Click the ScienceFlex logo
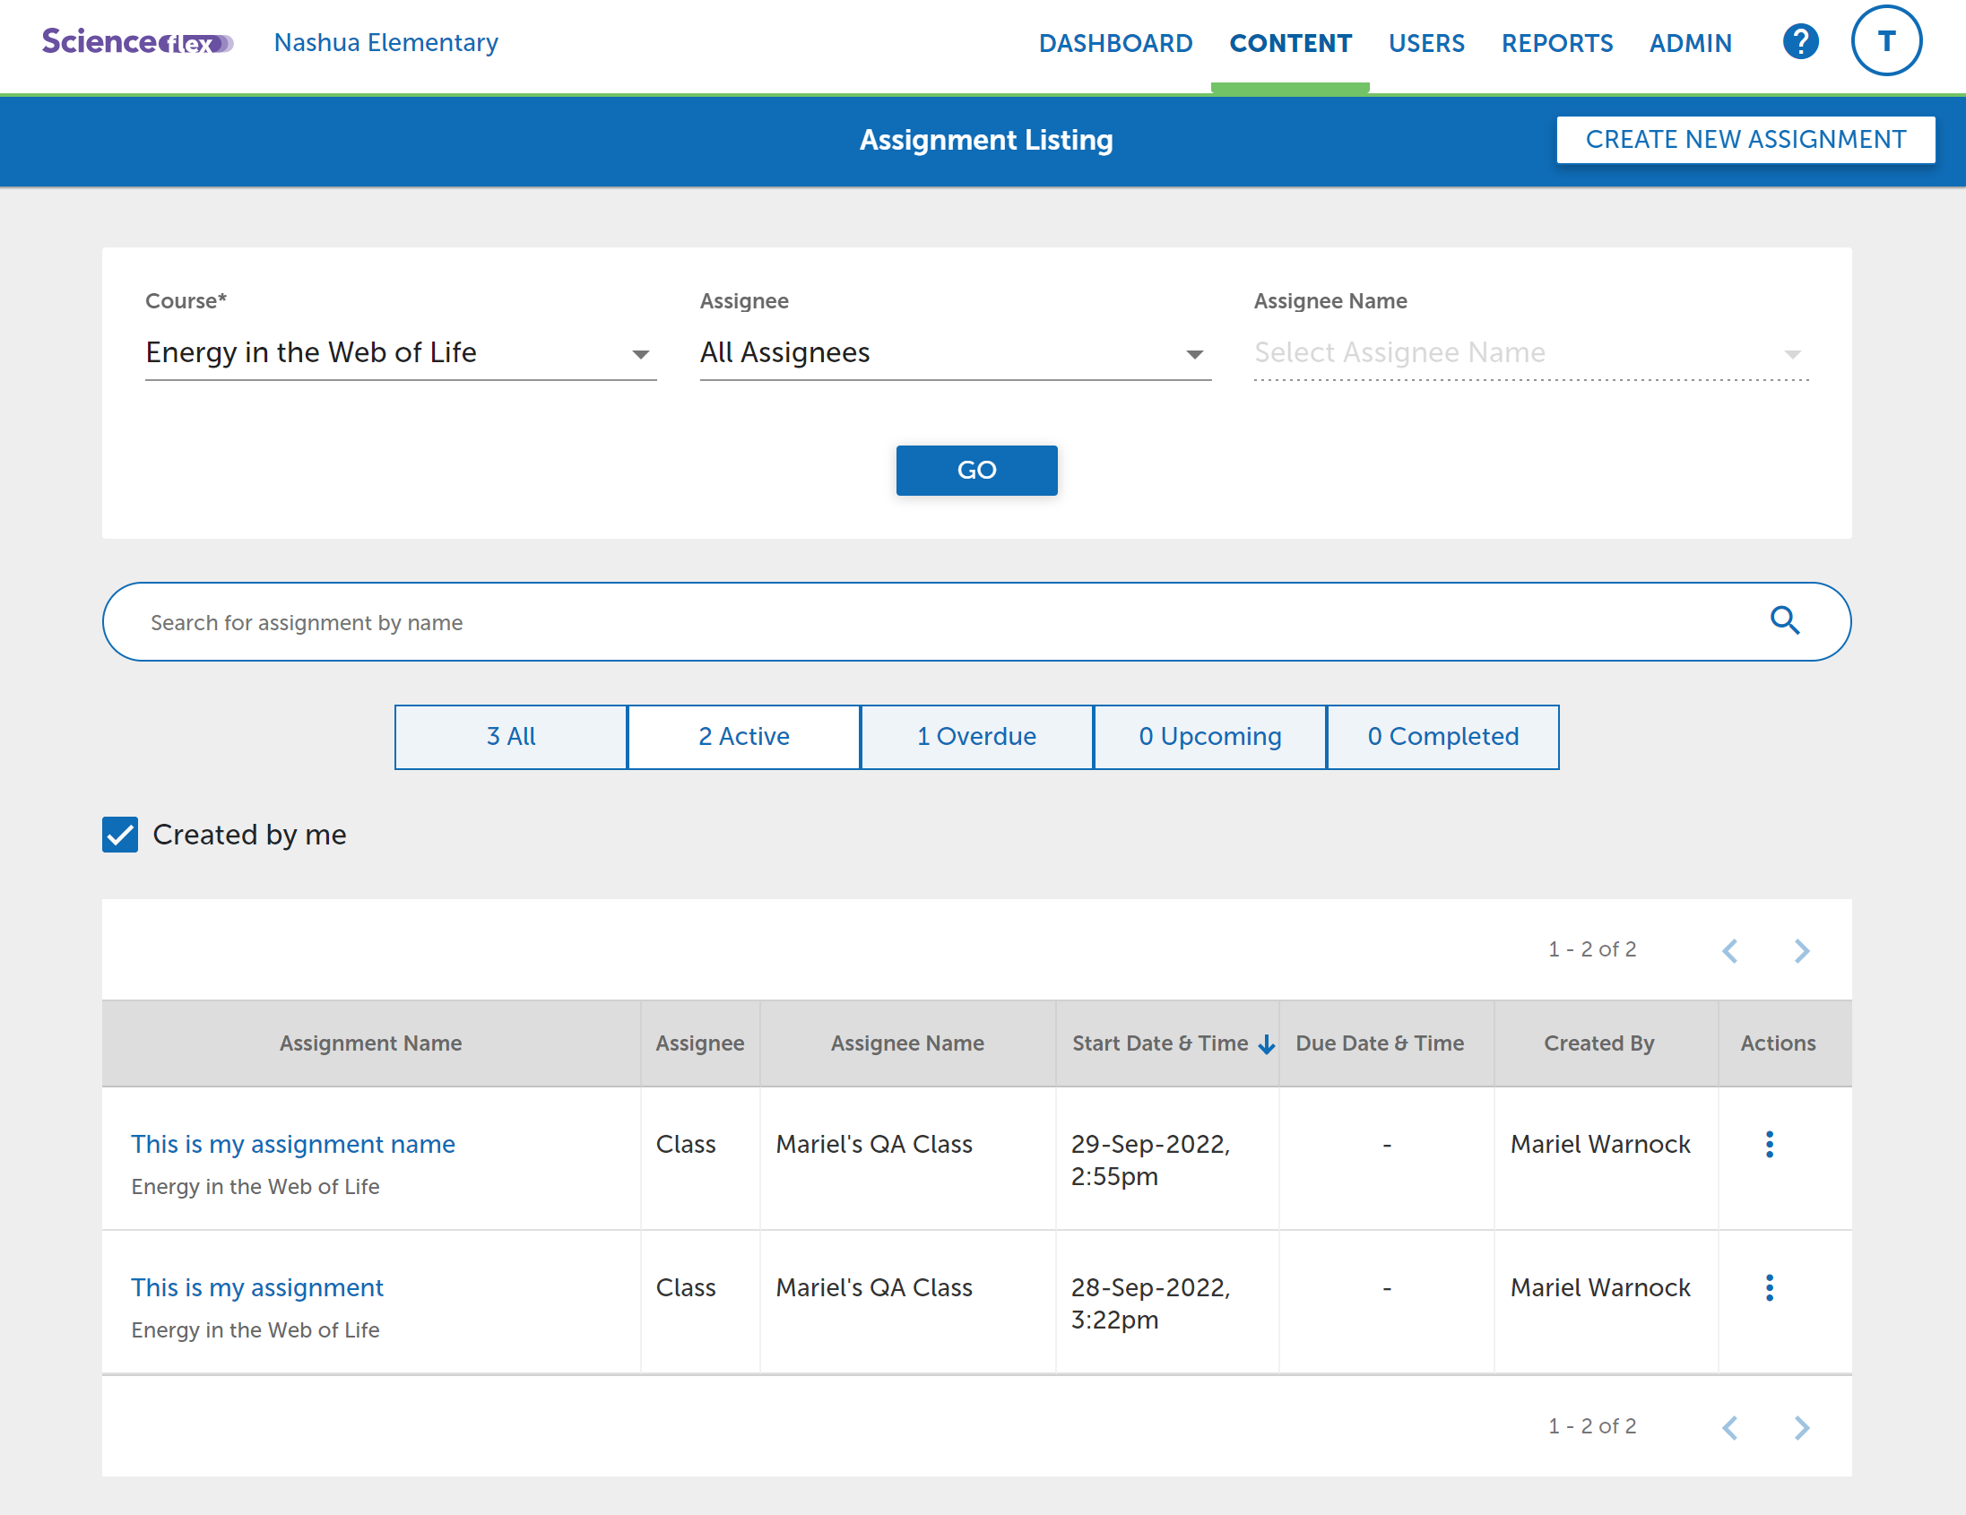Image resolution: width=1966 pixels, height=1515 pixels. click(137, 41)
